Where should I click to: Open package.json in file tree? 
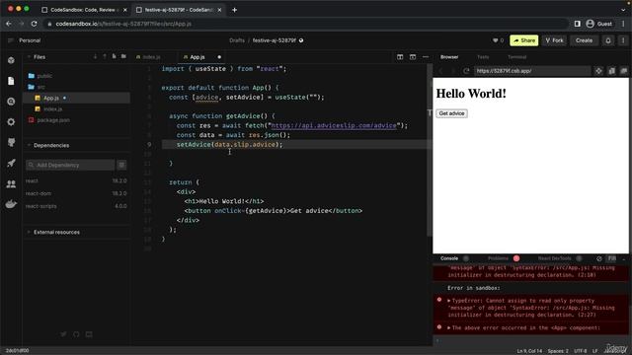click(x=53, y=120)
